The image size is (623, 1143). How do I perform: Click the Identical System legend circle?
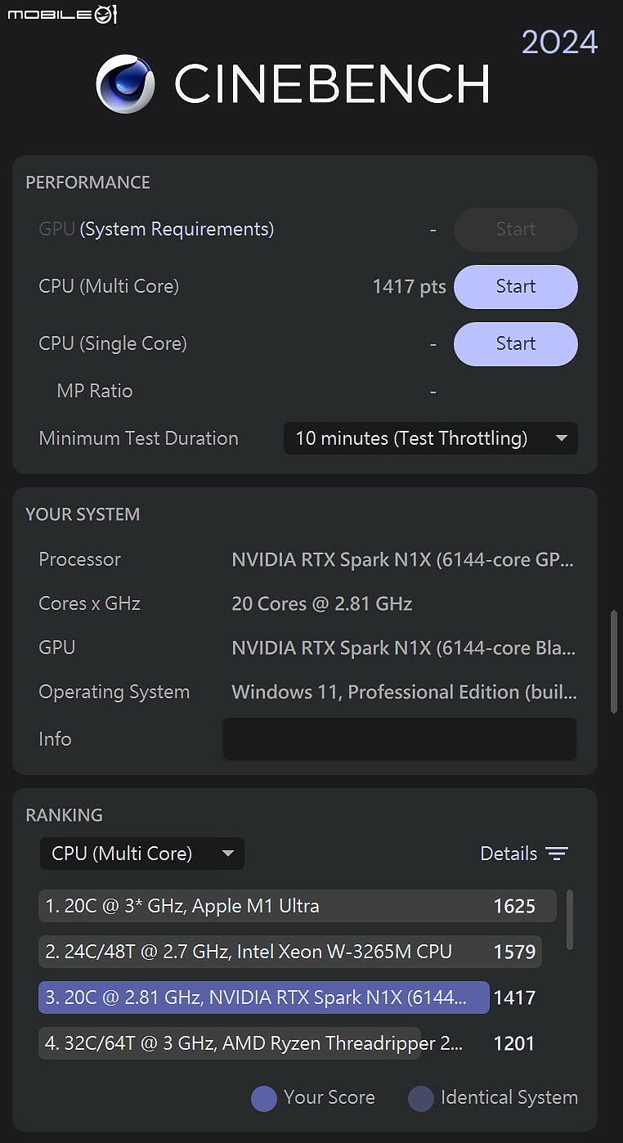[421, 1098]
